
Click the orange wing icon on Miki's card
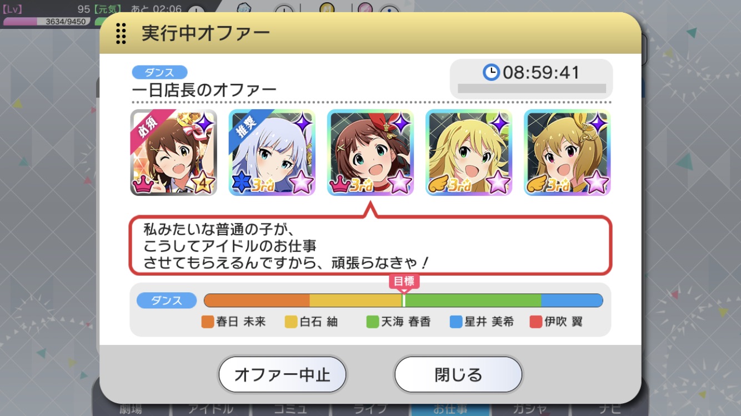[438, 184]
